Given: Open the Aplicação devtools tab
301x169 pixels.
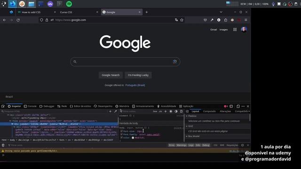Looking at the screenshot, I should coord(186,107).
